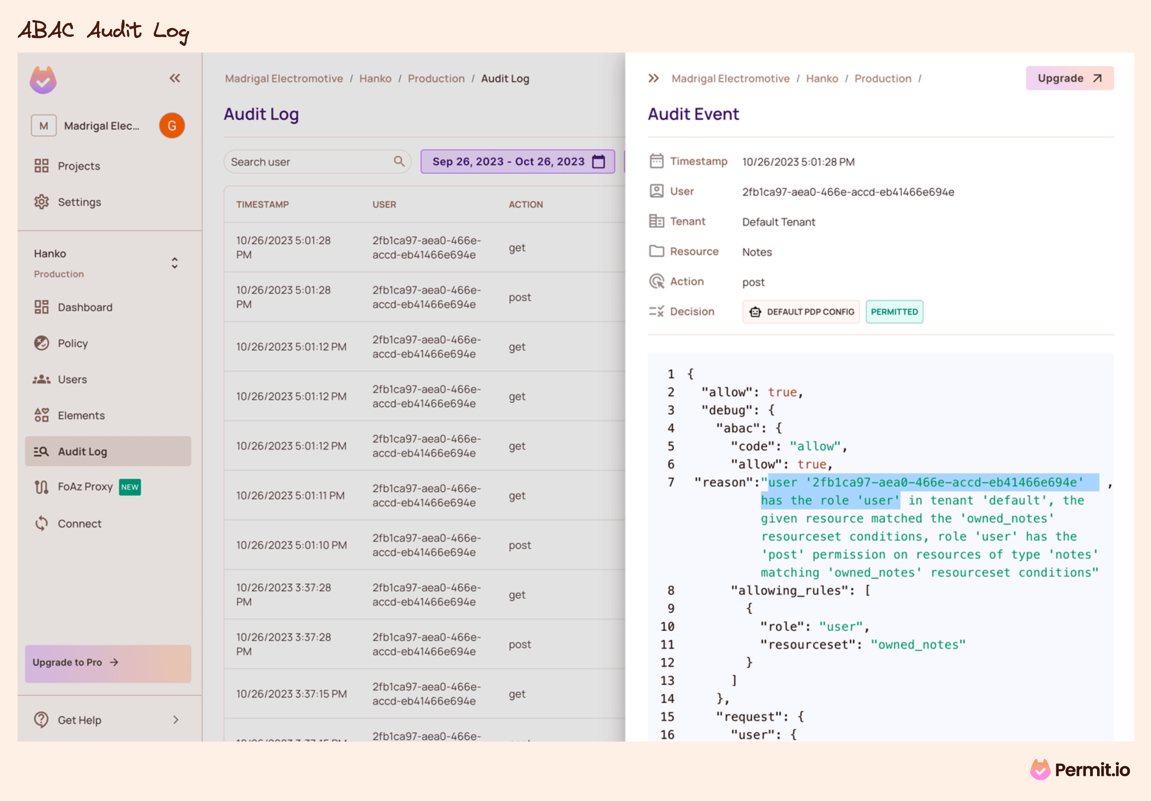Go to the Dashboard page
Screen dimensions: 1151x801
pos(85,307)
